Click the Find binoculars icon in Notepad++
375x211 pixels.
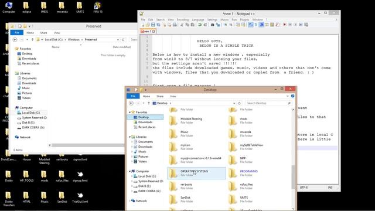coord(212,25)
